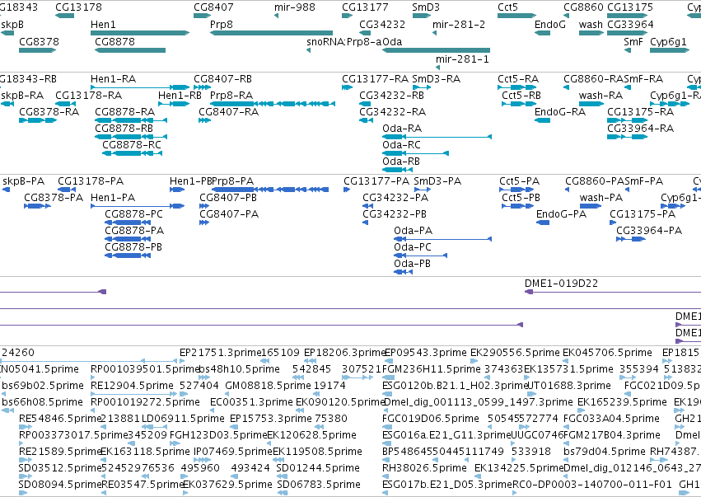Click the mir-281-2 label

(x=459, y=24)
